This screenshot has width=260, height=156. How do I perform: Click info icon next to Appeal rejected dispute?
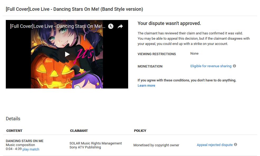[235, 144]
